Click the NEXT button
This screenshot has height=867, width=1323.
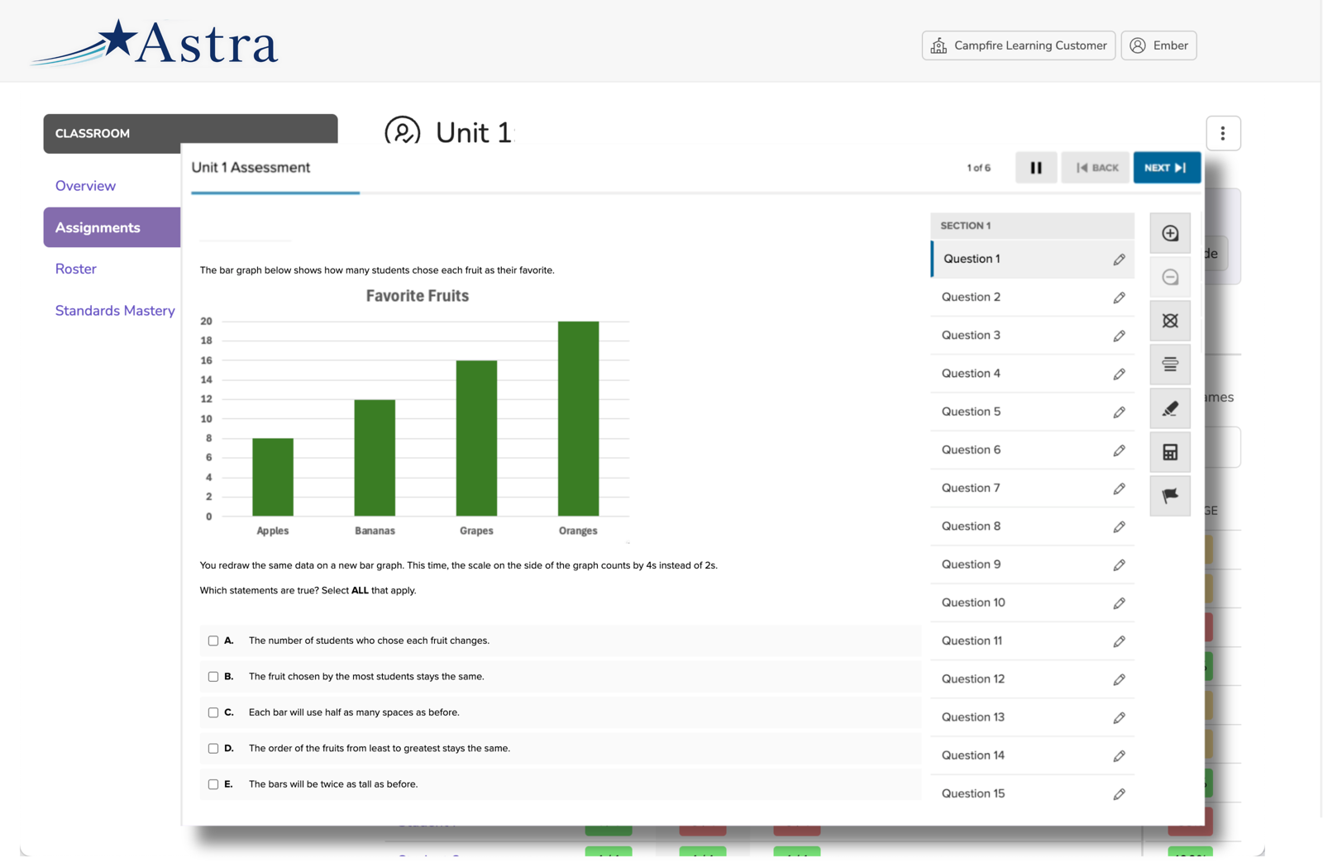pos(1167,168)
